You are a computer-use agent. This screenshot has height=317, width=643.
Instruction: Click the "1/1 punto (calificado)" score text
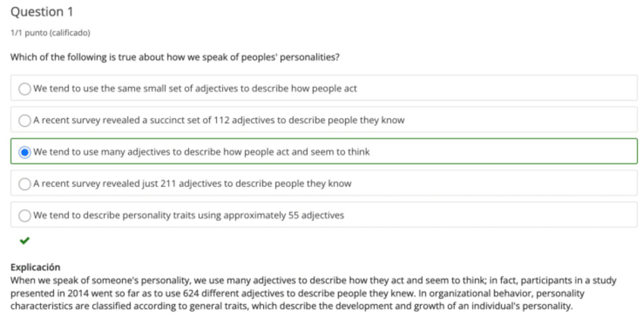[49, 33]
